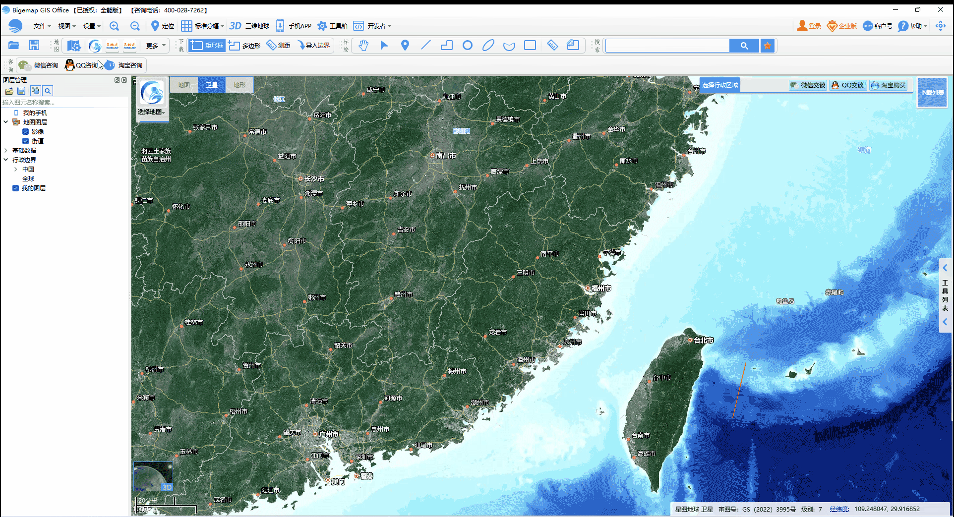Select the circle drawing tool

(x=467, y=46)
